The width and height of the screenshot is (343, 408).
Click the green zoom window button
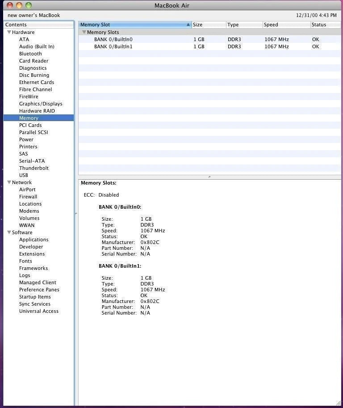pos(29,5)
